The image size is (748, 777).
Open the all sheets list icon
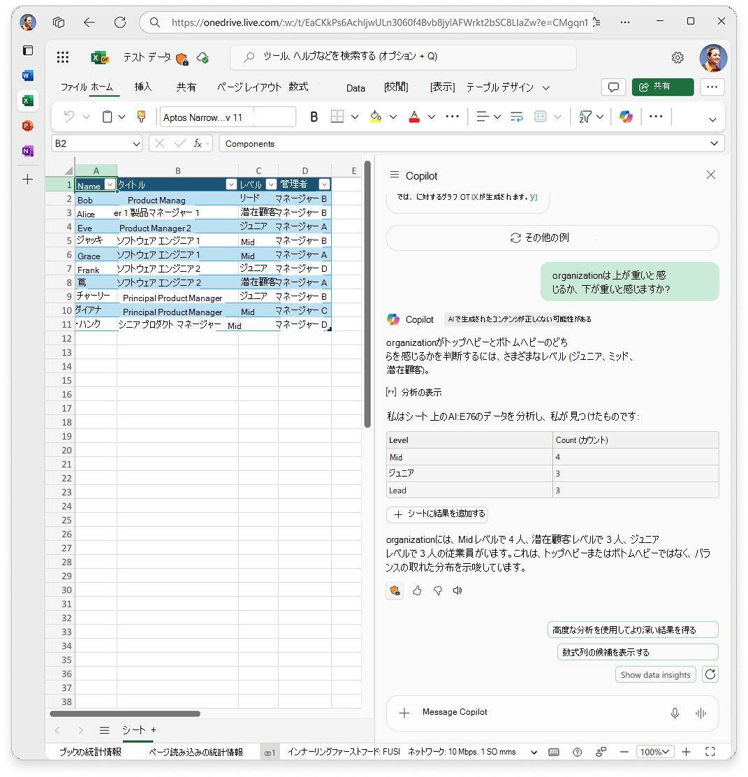point(104,730)
